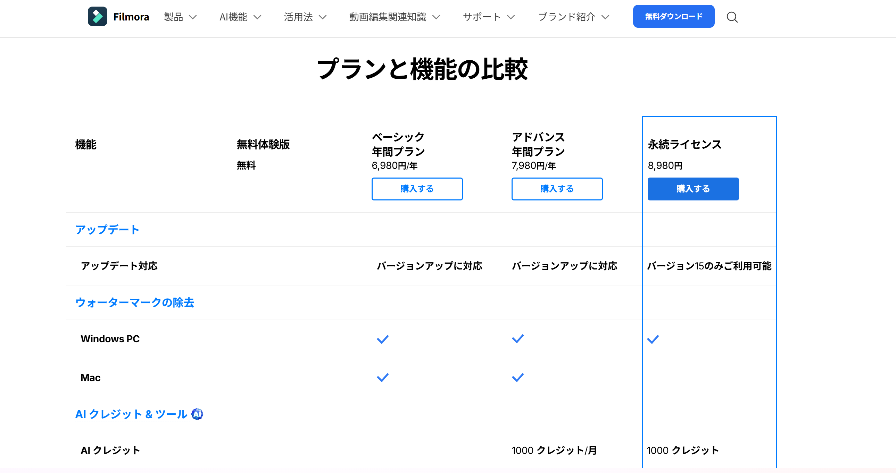This screenshot has width=896, height=473.
Task: Click the Filmora brand name text
Action: [x=131, y=17]
